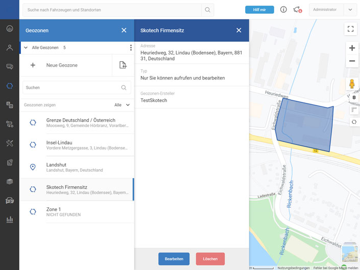This screenshot has height=270, width=360.
Task: Switch map type with satellite thumbnail
Action: click(349, 254)
